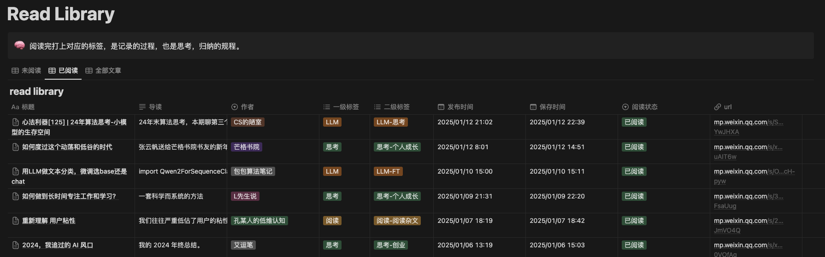
Task: Click calendar icon in 发布时间 column header
Action: pos(441,107)
